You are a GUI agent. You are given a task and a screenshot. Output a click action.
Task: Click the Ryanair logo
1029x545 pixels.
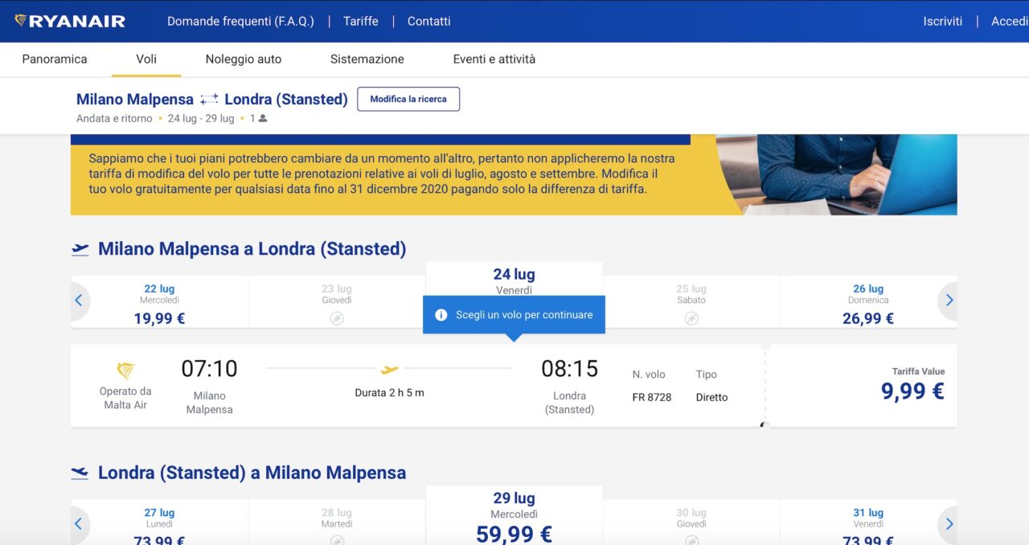(x=70, y=21)
